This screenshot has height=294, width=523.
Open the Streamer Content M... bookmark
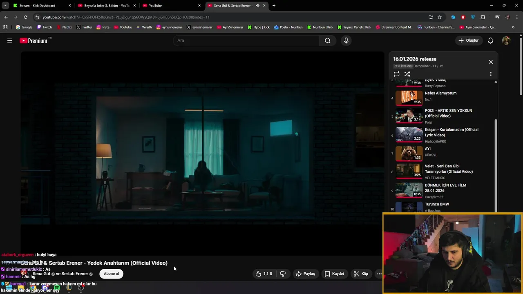click(x=394, y=27)
